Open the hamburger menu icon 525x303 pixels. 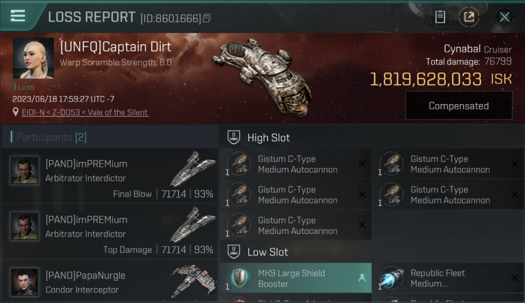18,16
